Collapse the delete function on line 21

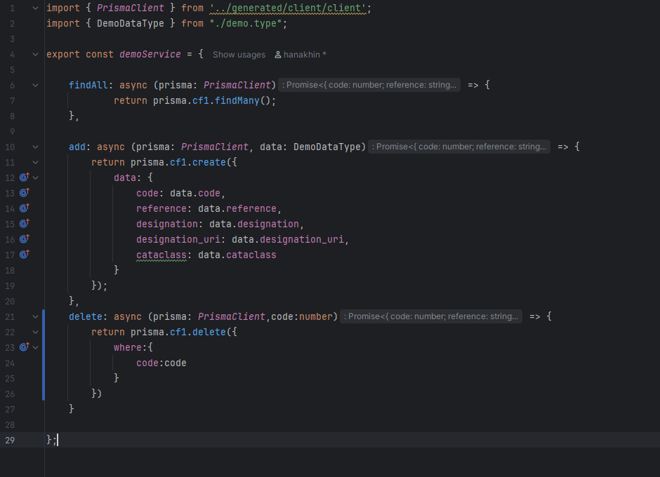(36, 317)
